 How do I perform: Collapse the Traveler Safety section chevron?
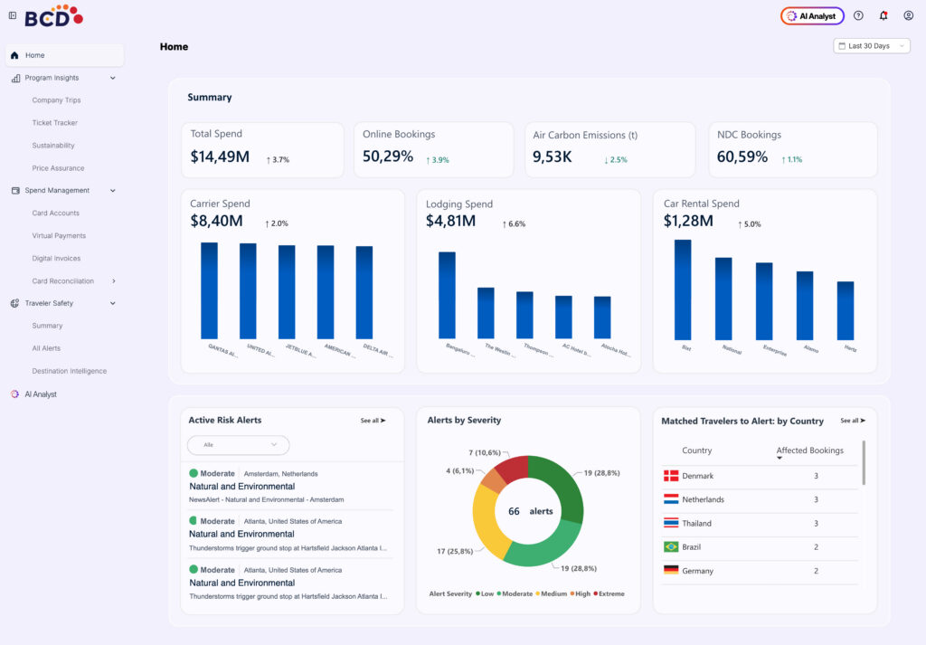113,304
